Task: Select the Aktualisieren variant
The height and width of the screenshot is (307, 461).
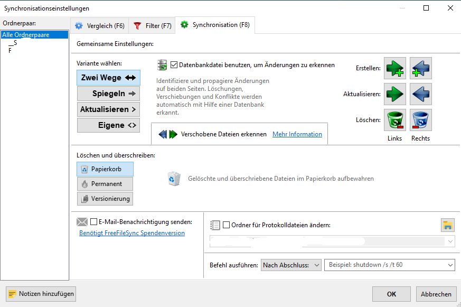Action: pos(108,109)
